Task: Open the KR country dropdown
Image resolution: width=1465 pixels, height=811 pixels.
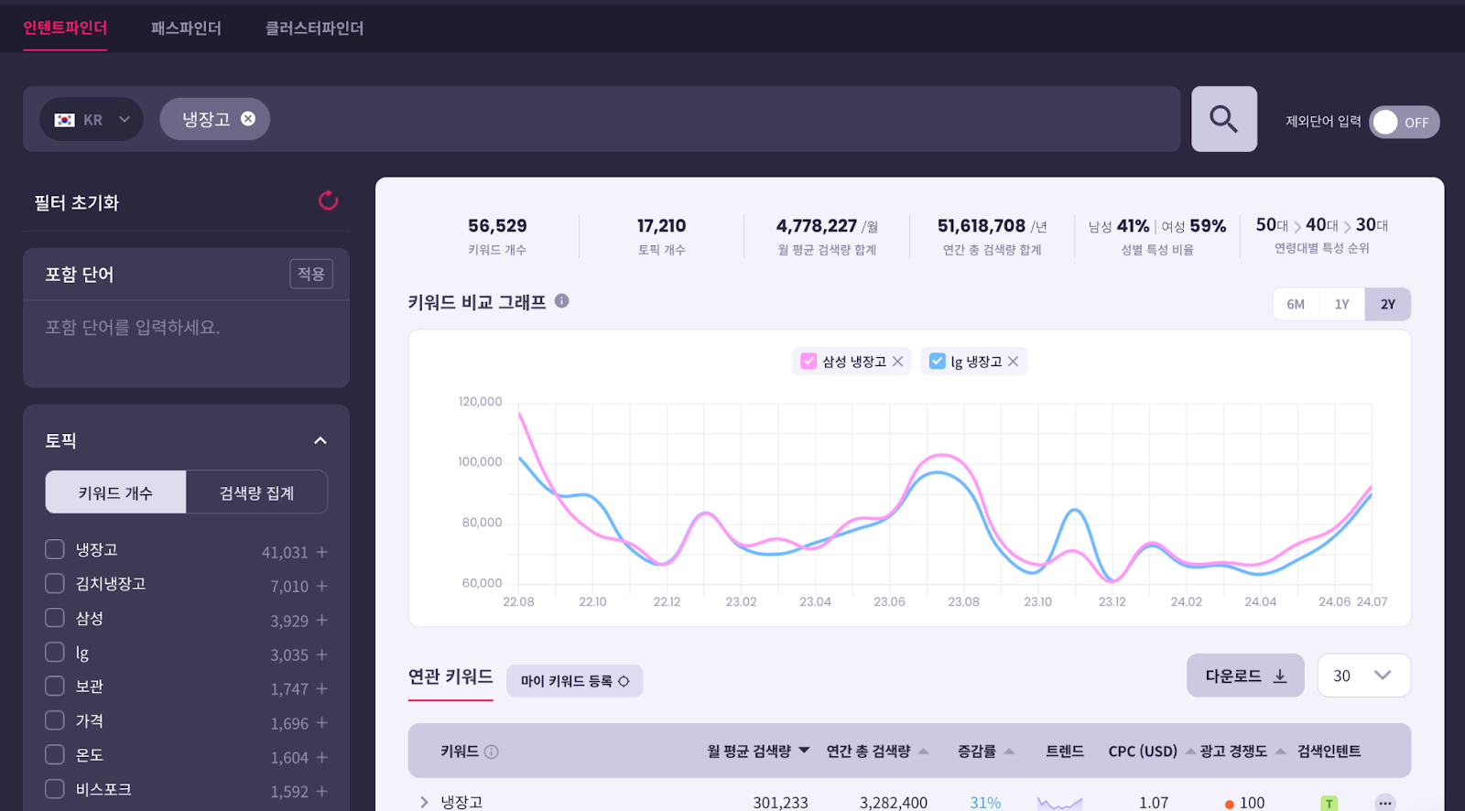Action: (x=92, y=119)
